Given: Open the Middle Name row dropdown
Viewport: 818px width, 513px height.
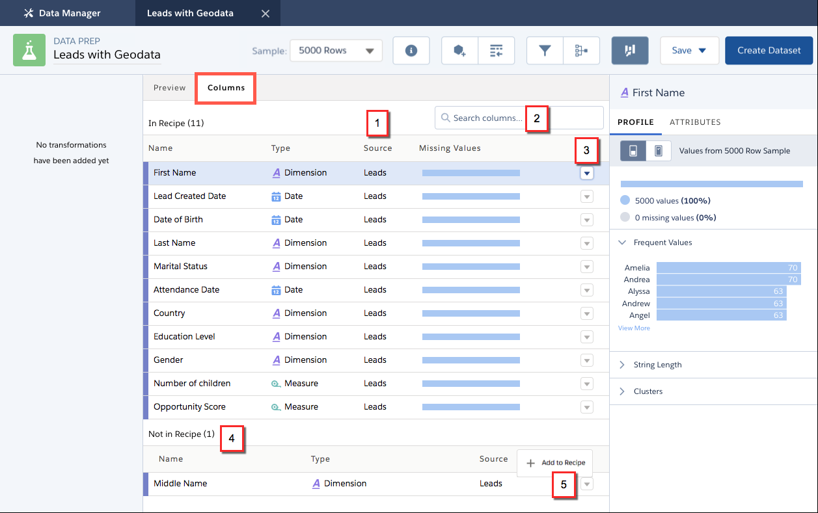Looking at the screenshot, I should [x=587, y=484].
